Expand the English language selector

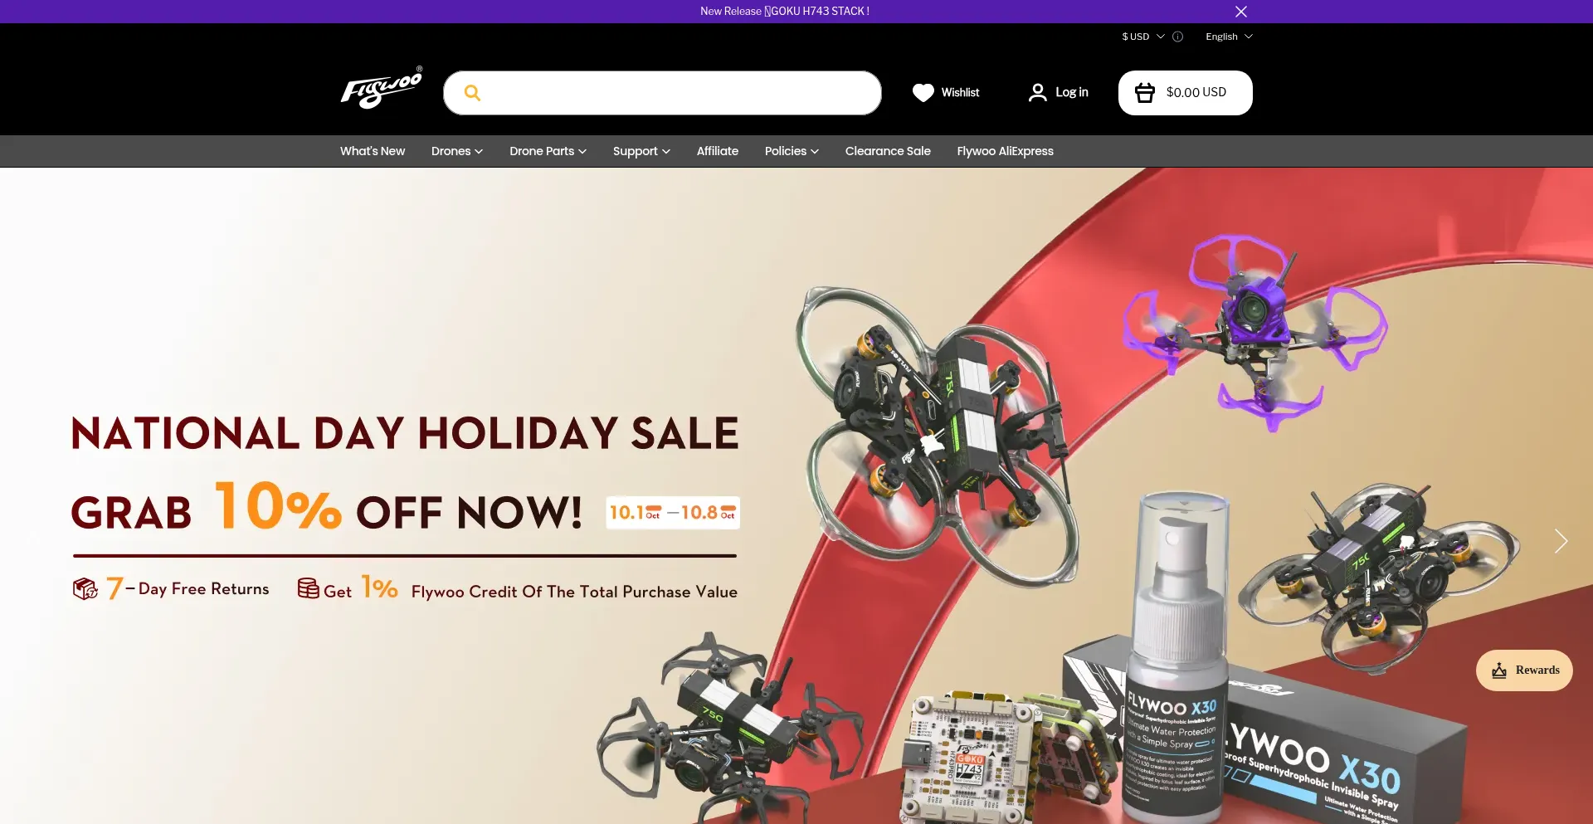[1229, 37]
